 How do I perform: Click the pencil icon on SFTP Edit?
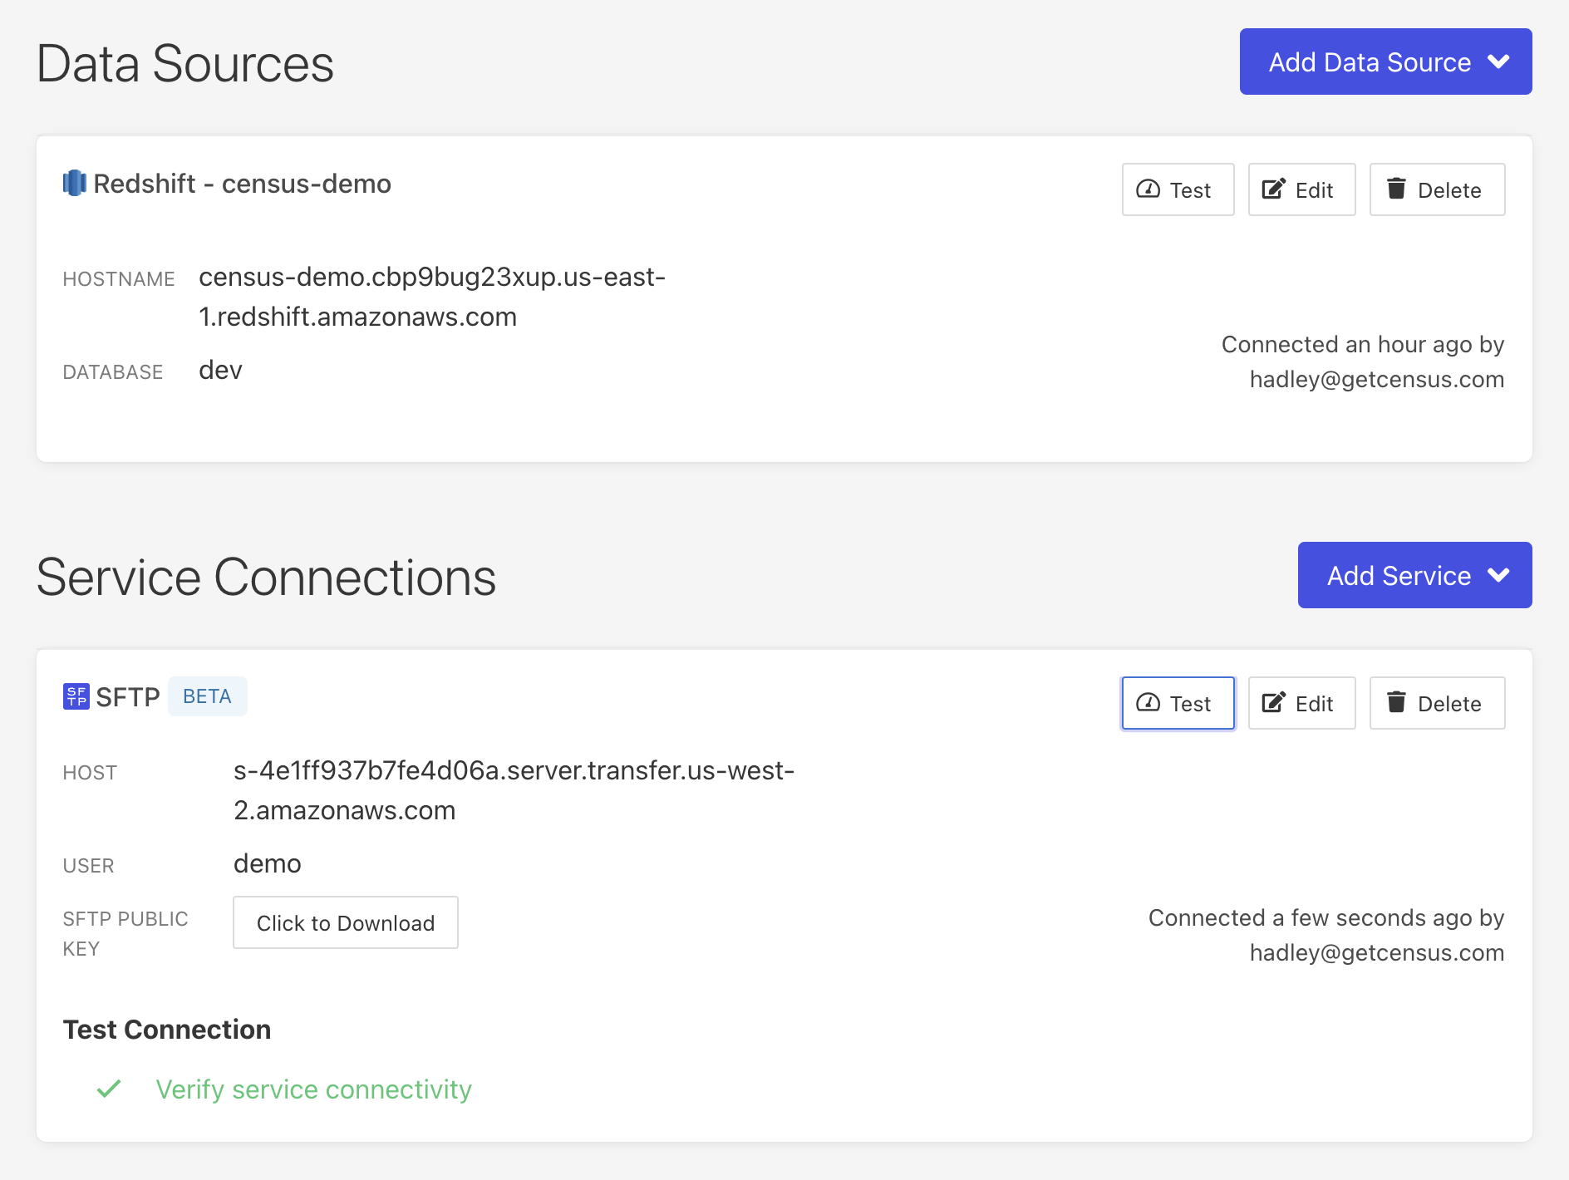click(x=1273, y=702)
